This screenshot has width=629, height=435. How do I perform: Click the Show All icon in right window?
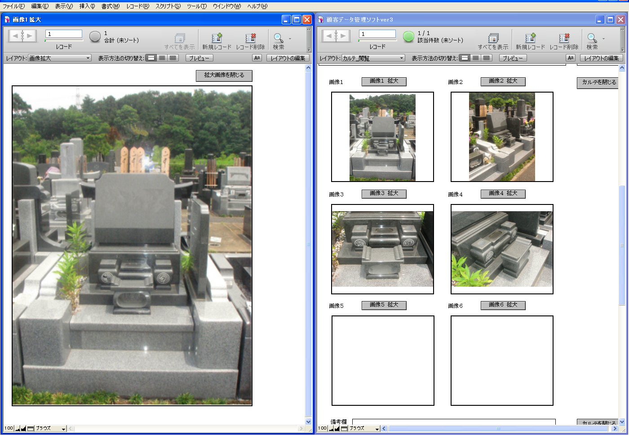pyautogui.click(x=493, y=38)
